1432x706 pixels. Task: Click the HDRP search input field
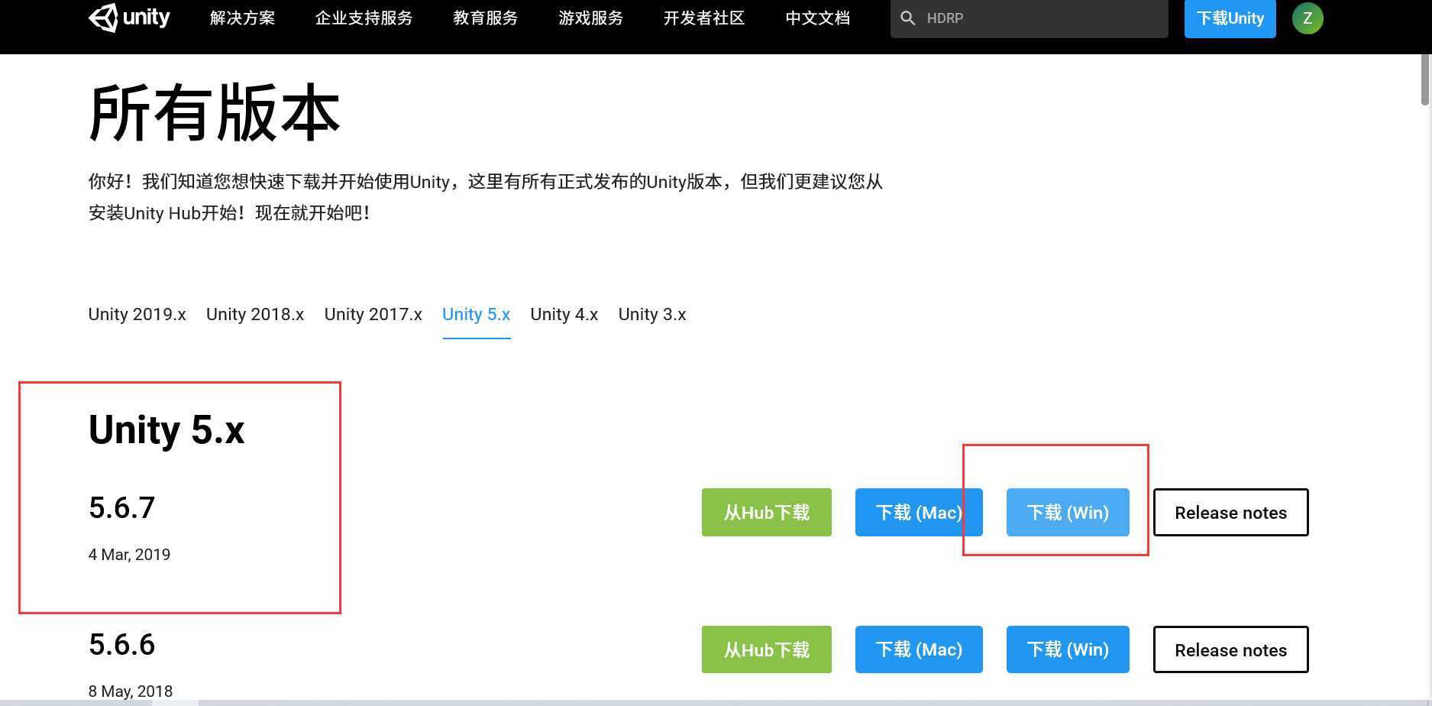1029,18
